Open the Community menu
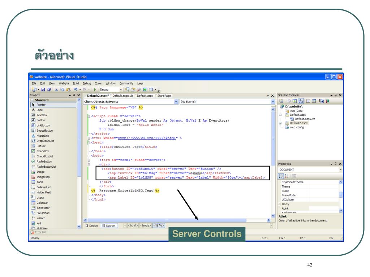Screen dimensions: 370x277 (x=126, y=83)
